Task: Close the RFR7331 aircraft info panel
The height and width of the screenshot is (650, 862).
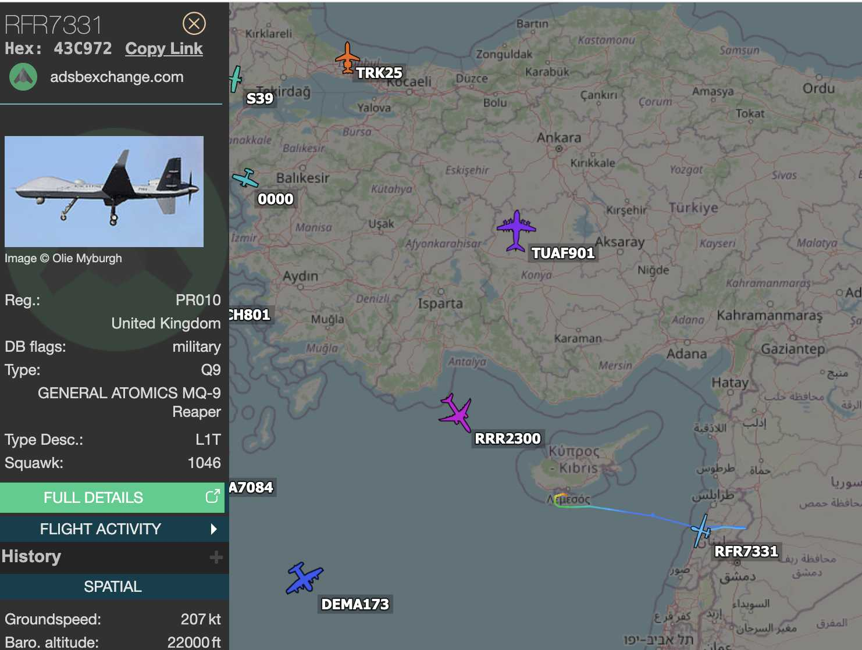Action: tap(194, 23)
